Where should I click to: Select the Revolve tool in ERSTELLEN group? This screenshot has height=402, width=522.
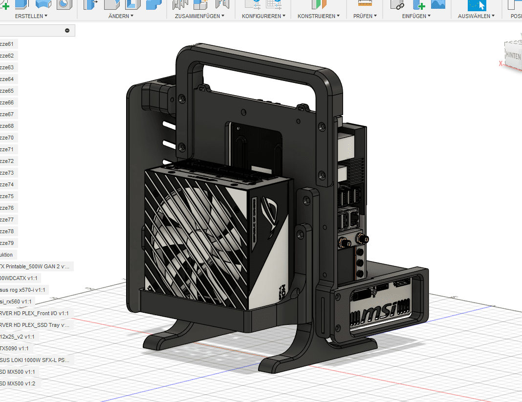point(43,4)
